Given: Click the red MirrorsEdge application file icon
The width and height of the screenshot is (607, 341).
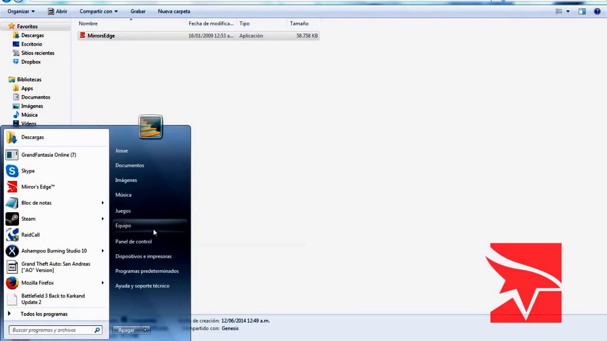Looking at the screenshot, I should (83, 36).
